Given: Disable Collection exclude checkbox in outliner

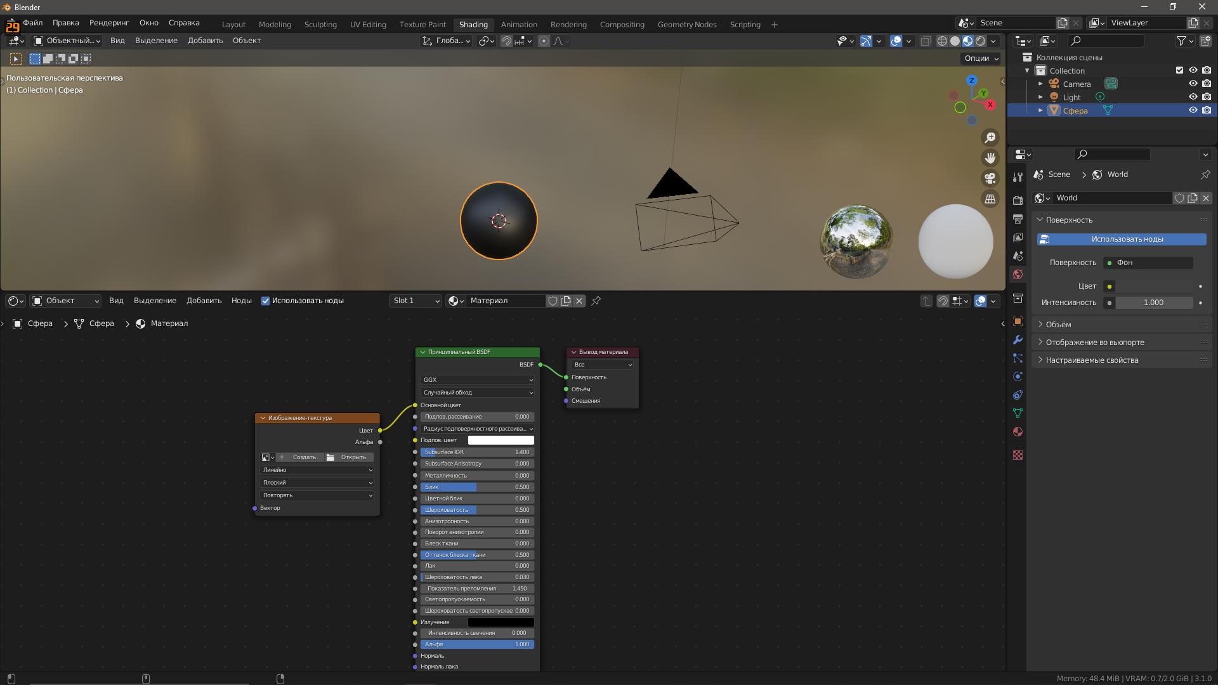Looking at the screenshot, I should tap(1179, 70).
